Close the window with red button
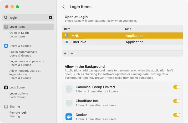 click(7, 7)
